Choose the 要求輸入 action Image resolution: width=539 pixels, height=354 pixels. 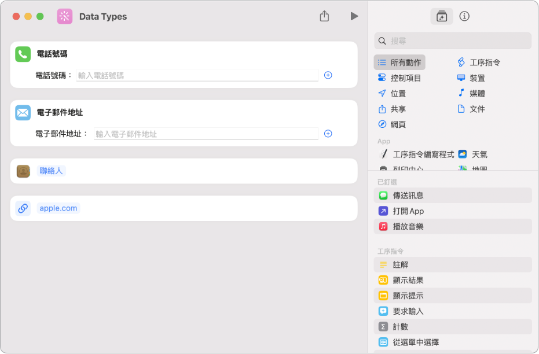(453, 311)
